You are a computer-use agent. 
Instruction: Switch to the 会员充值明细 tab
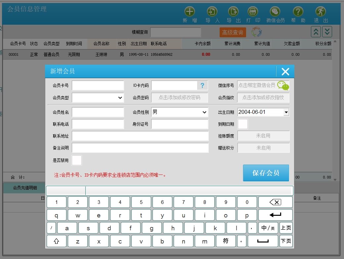point(25,188)
